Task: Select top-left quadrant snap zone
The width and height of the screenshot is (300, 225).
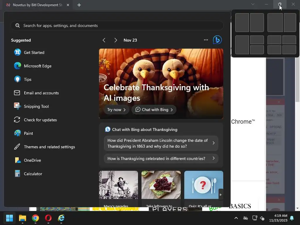Action: coord(274,40)
